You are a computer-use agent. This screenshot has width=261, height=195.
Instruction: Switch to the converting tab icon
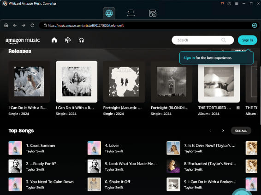[x=131, y=13]
